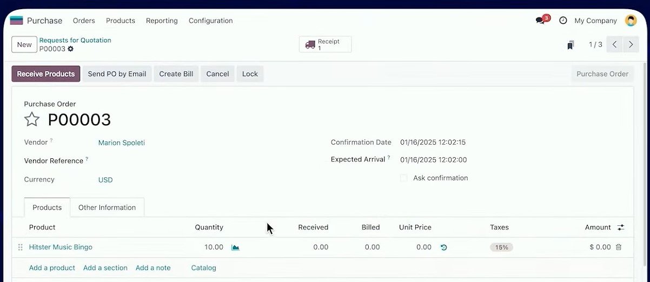Click the Billed column header
Image resolution: width=650 pixels, height=282 pixels.
coord(370,227)
